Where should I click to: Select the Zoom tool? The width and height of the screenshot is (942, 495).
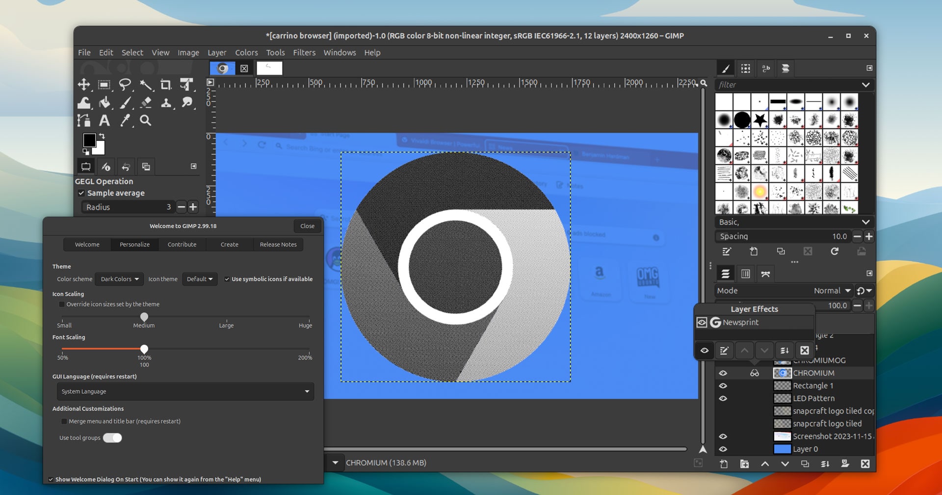(x=146, y=120)
